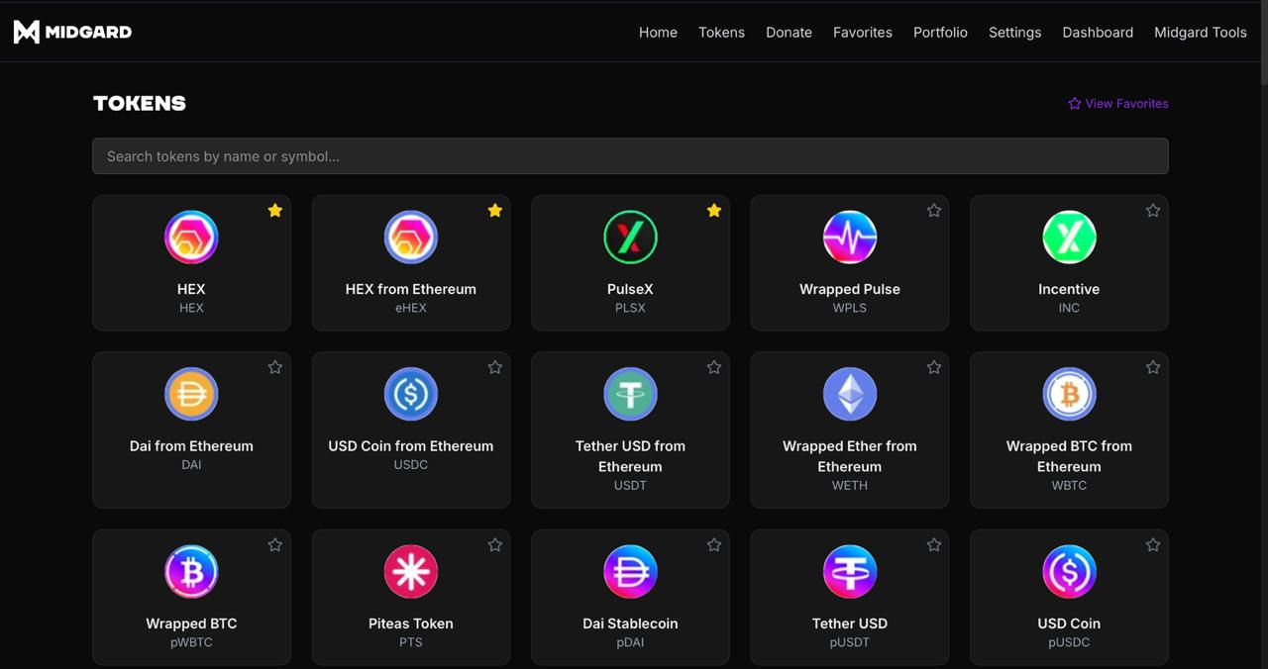The height and width of the screenshot is (669, 1268).
Task: Open the pWBTC Wrapped BTC logo
Action: [191, 572]
